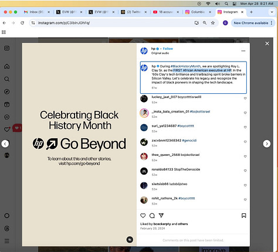Go back in browser history
278x252 pixels.
coord(4,23)
